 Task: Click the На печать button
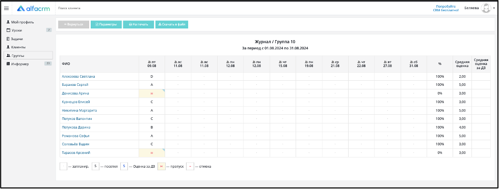(139, 24)
